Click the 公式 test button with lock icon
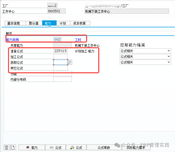Viewport: 175px width, 152px height. (x=76, y=148)
